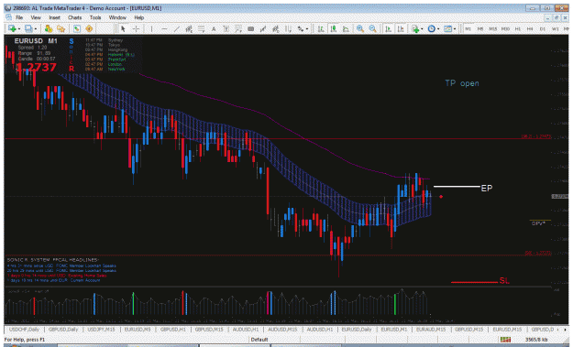Open the Window menu
The height and width of the screenshot is (347, 573).
pos(117,17)
